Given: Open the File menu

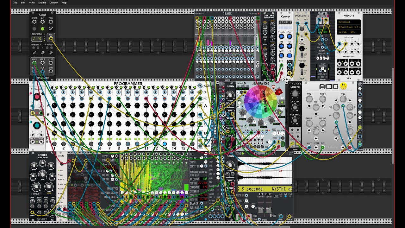Looking at the screenshot, I should 15,3.
